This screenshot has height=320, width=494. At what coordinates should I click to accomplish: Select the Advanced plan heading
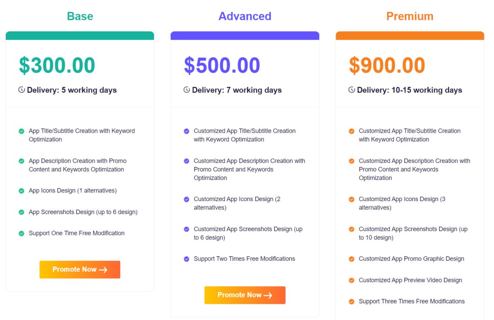245,16
